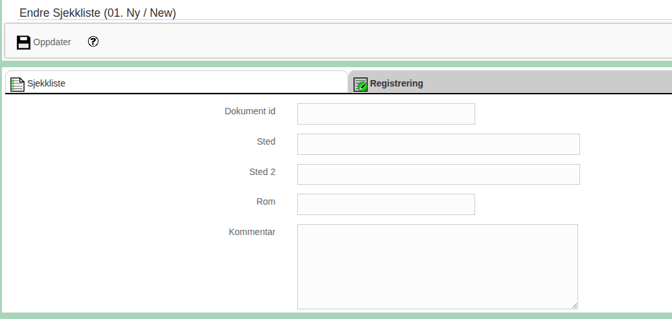
Task: Open the Registrering tab
Action: [396, 83]
